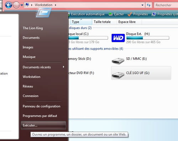Click the refresh arrows icon in address bar
The image size is (178, 141).
point(148,5)
